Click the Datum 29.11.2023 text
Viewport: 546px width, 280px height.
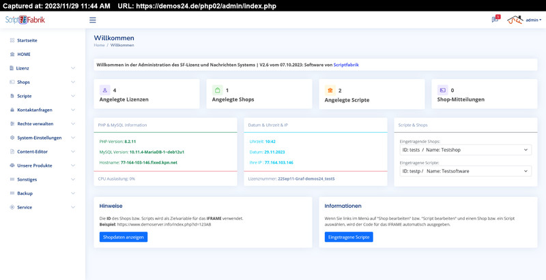pyautogui.click(x=267, y=152)
